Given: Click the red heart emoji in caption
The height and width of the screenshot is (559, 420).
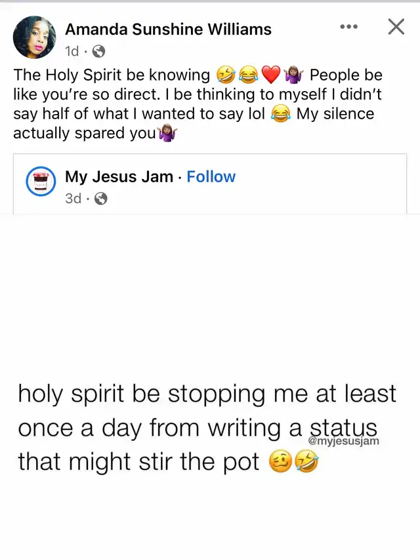Looking at the screenshot, I should (270, 76).
